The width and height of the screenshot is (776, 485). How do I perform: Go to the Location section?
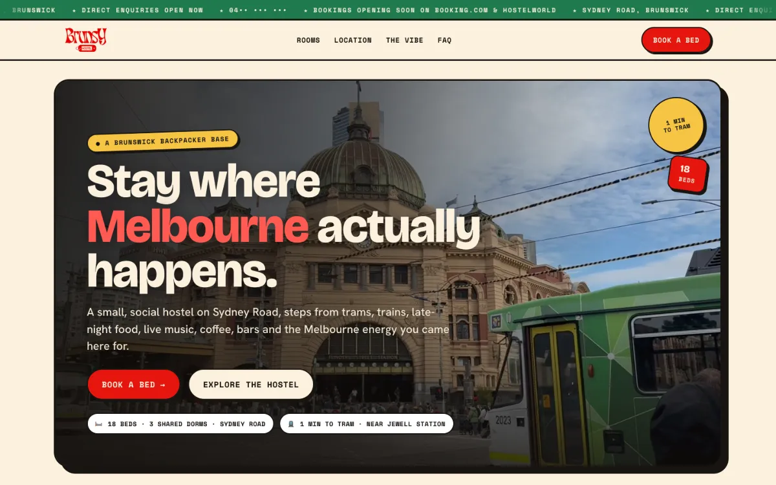click(353, 40)
